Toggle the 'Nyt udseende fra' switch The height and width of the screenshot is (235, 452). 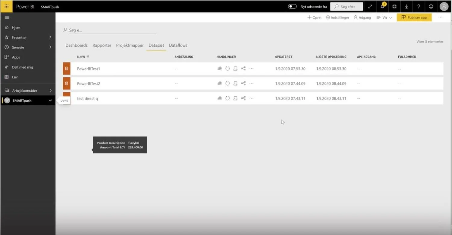(292, 6)
